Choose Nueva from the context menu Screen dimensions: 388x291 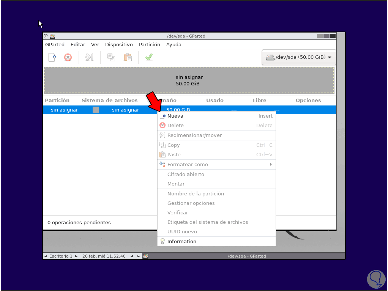point(216,116)
